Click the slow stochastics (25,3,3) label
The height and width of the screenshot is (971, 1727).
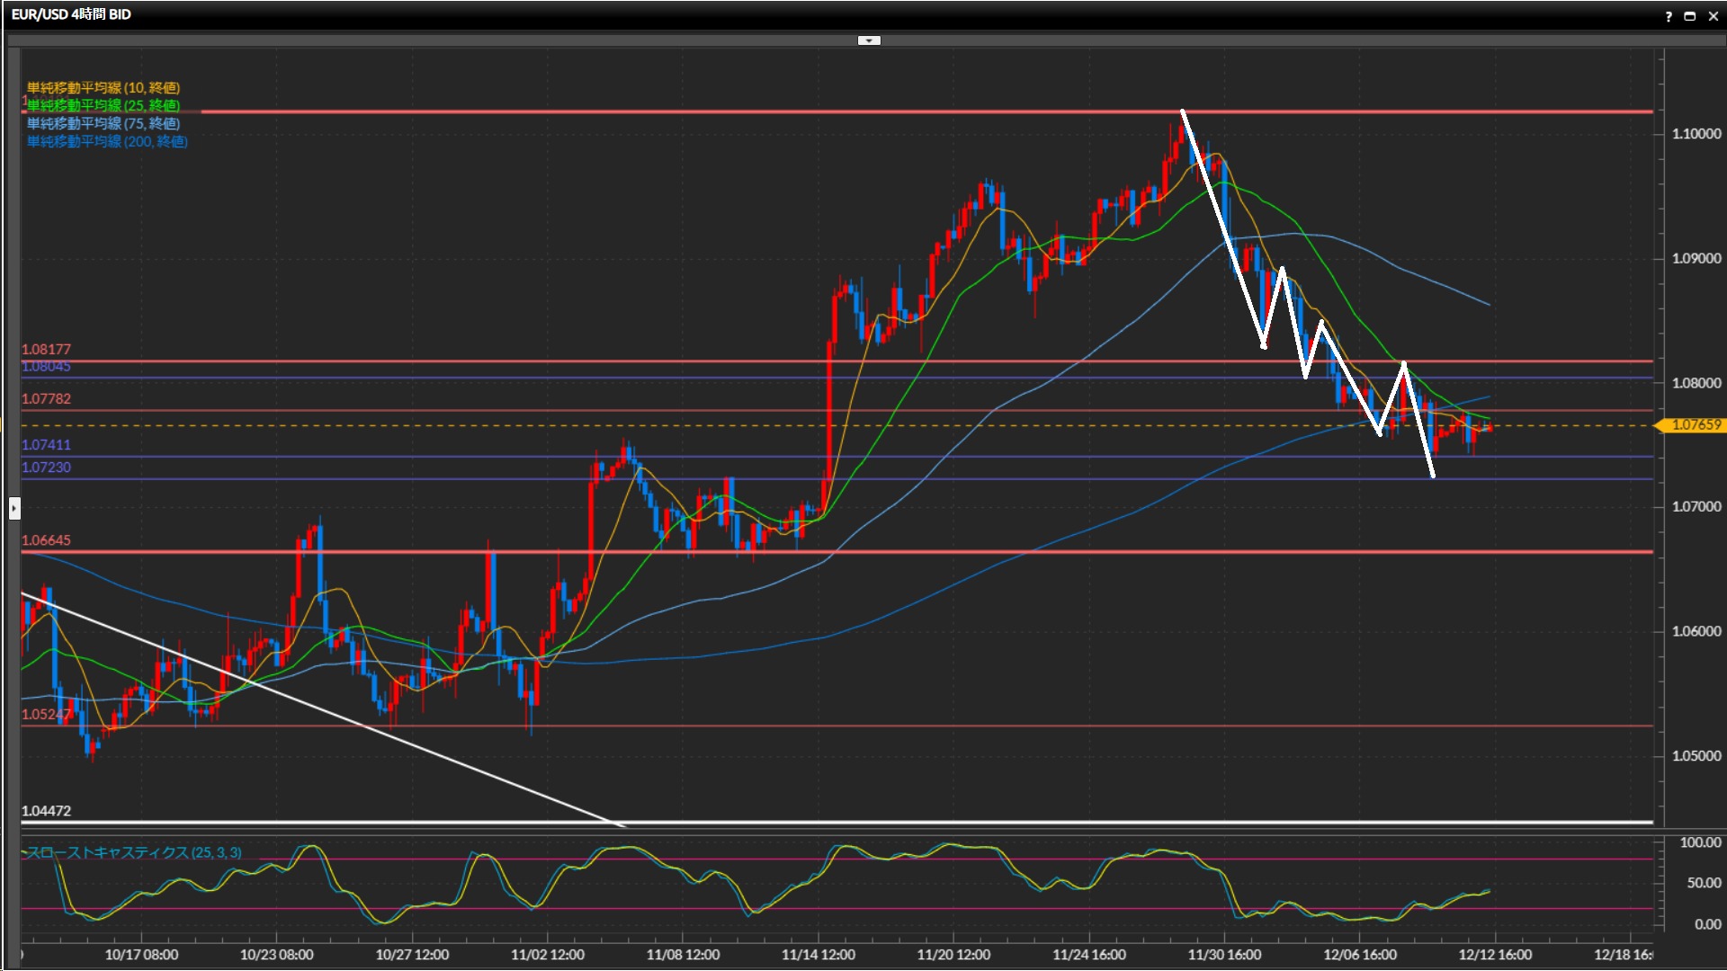(135, 852)
